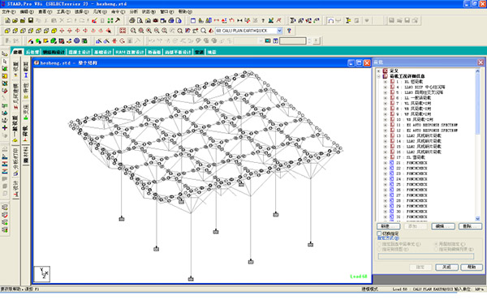Open the CALU PLAN EARTHQUICK load dropdown
The height and width of the screenshot is (304, 487).
tap(279, 31)
